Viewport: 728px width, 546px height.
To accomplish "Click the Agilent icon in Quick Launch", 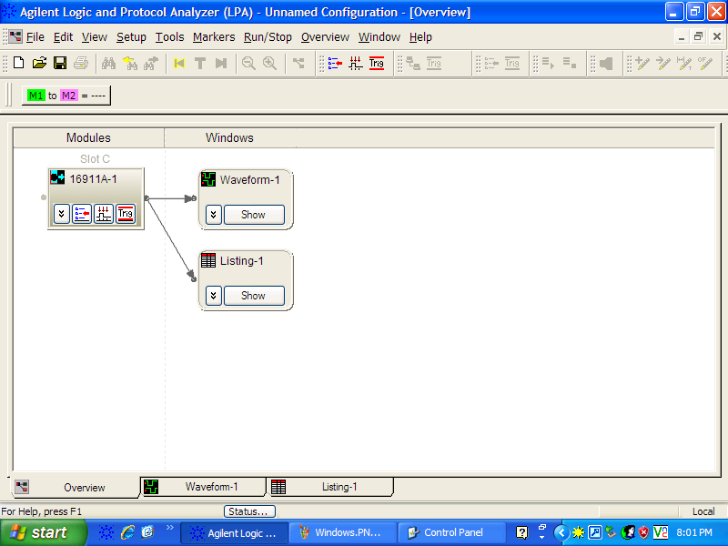I will point(106,532).
